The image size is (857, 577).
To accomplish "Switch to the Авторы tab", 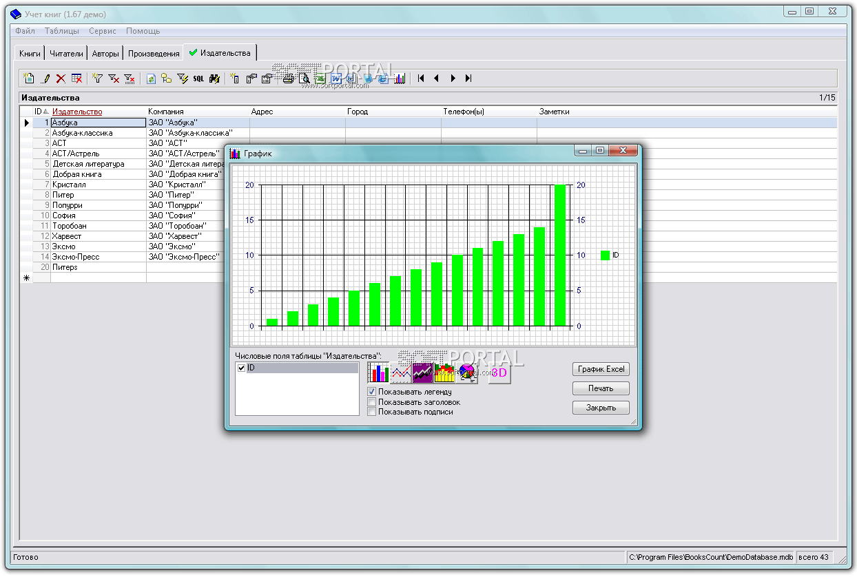I will point(105,54).
